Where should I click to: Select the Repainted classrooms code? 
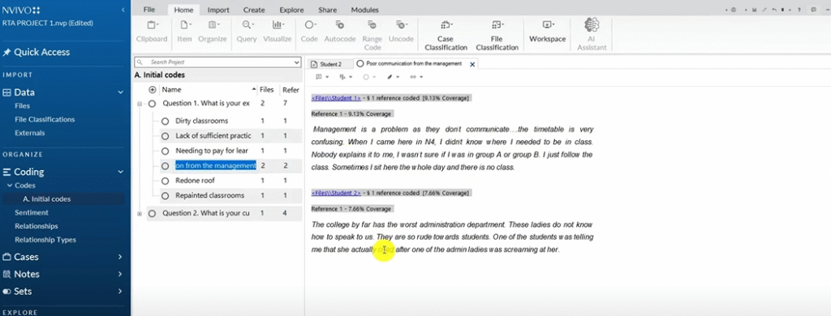[x=210, y=195]
